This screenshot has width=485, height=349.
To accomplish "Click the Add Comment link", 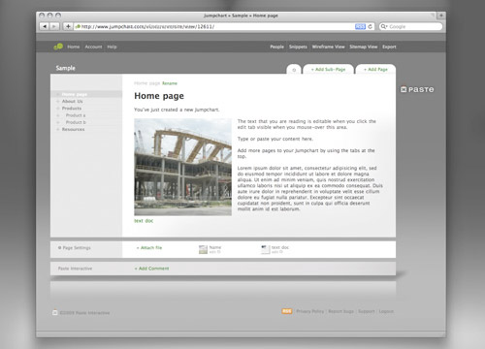I will [x=152, y=269].
